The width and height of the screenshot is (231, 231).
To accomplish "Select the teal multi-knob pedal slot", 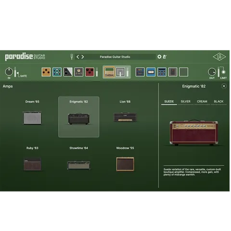I will (x=57, y=72).
